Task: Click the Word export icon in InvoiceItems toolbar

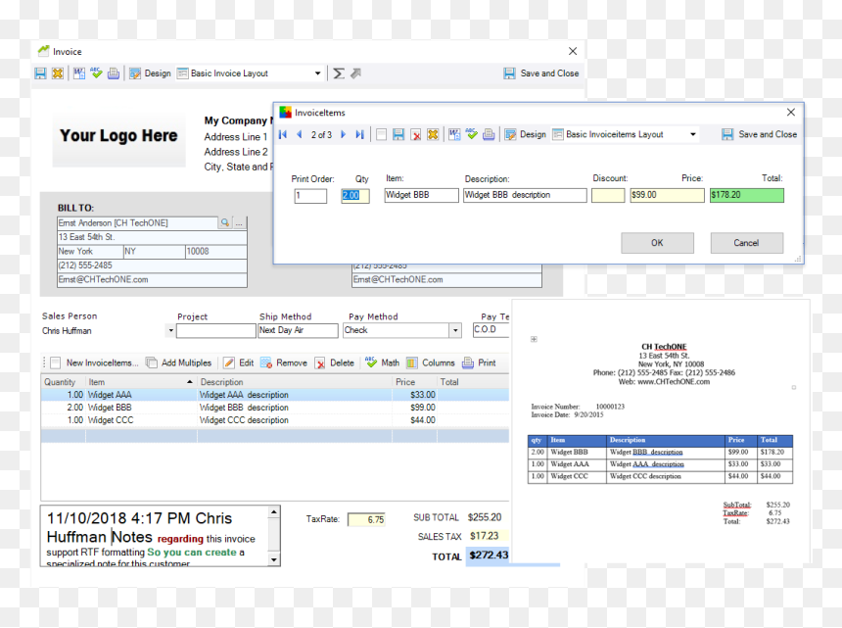Action: tap(454, 134)
